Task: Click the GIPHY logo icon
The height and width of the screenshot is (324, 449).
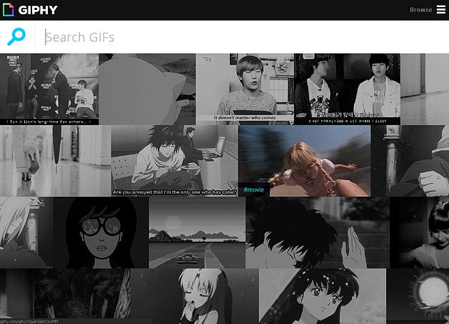Action: tap(8, 10)
